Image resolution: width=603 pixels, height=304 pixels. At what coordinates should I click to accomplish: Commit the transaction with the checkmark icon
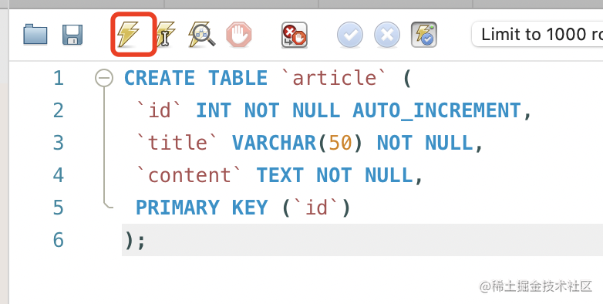[x=349, y=35]
